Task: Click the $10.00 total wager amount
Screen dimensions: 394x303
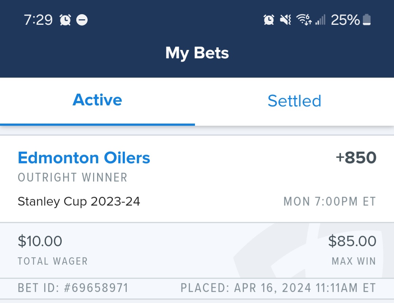Action: pyautogui.click(x=40, y=241)
